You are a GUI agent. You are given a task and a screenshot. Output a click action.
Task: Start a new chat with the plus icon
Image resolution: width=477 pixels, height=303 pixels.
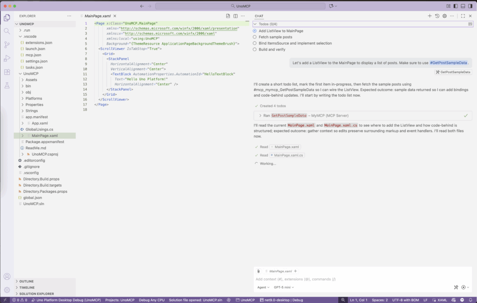(x=429, y=16)
